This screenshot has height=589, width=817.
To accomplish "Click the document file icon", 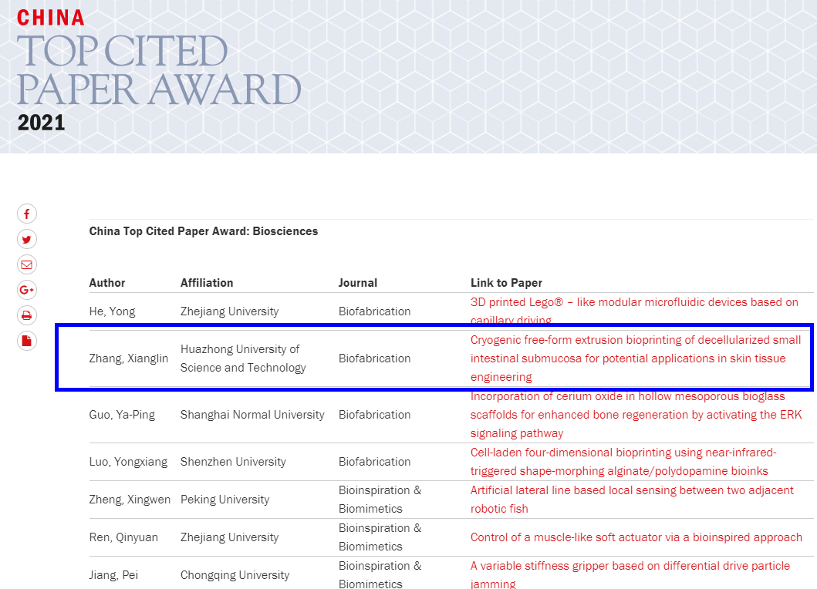I will [x=27, y=341].
